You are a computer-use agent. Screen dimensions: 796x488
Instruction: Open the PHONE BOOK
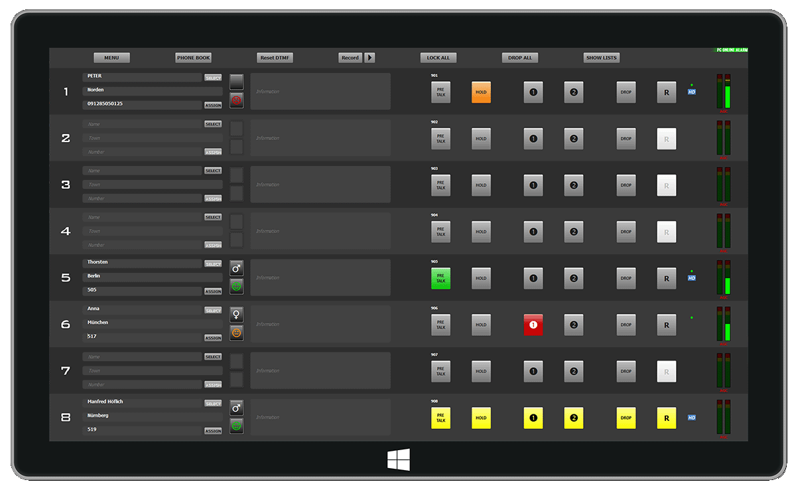(194, 58)
